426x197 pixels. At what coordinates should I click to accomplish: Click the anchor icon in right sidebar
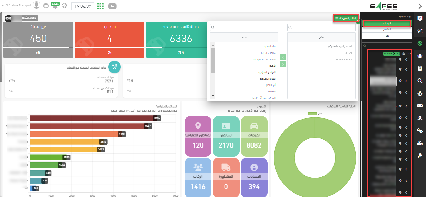point(419,93)
